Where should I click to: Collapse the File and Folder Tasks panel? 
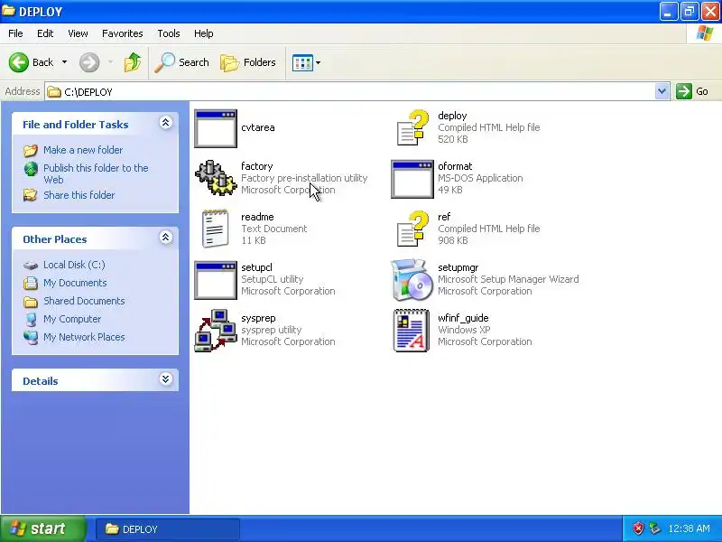click(x=166, y=122)
